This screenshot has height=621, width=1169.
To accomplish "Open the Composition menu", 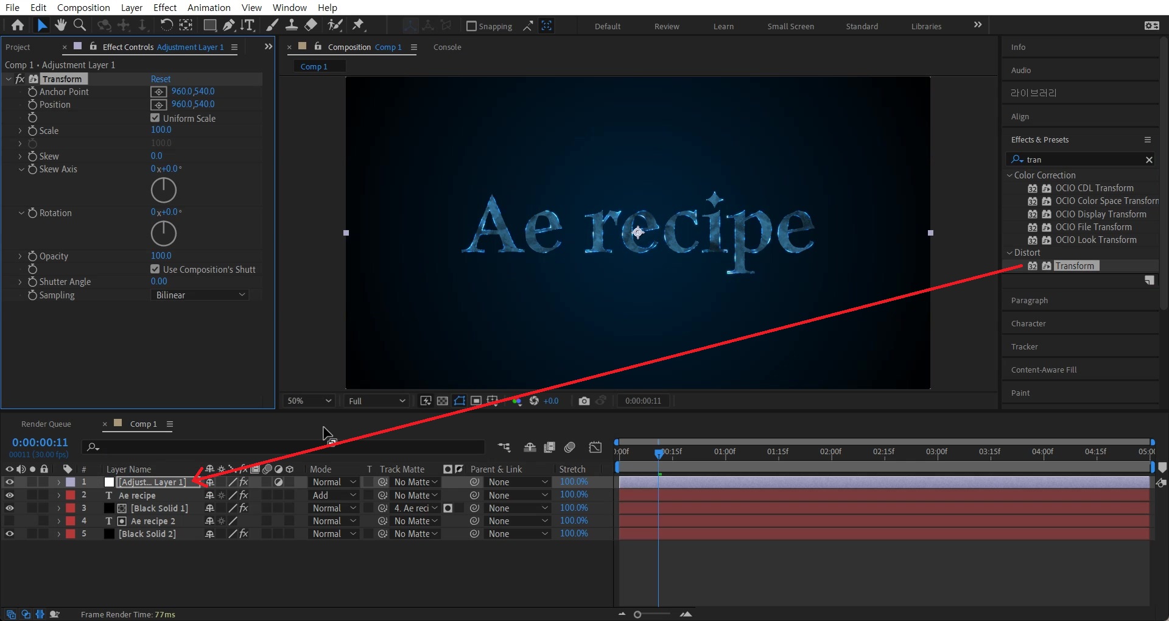I will coord(83,7).
